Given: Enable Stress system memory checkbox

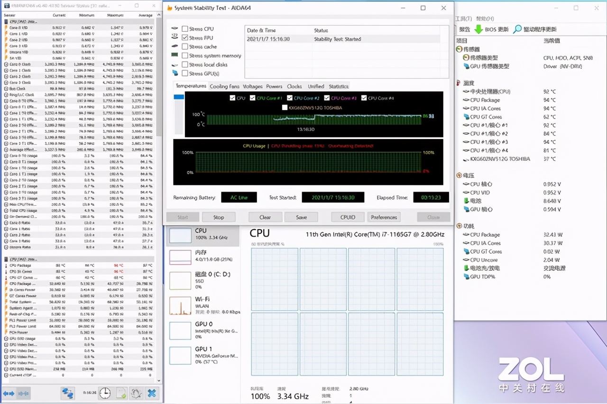Looking at the screenshot, I should pos(185,56).
